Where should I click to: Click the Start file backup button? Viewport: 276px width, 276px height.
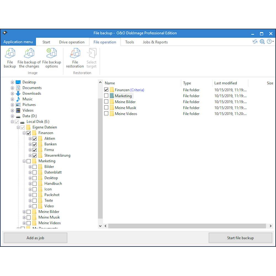pos(240,238)
